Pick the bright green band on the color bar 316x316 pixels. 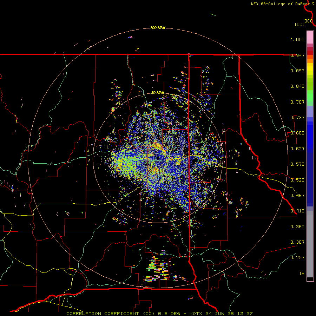coord(310,96)
